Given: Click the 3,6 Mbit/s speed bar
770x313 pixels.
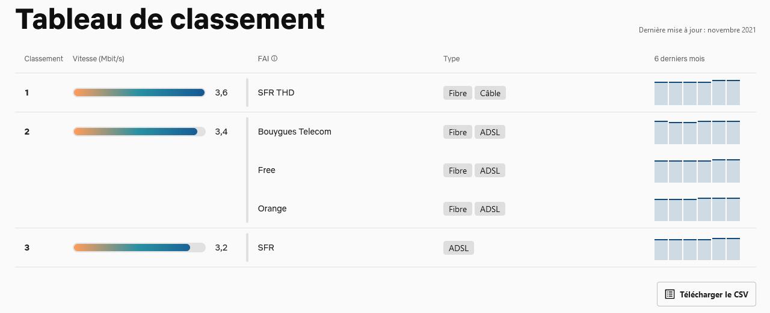Looking at the screenshot, I should (139, 93).
